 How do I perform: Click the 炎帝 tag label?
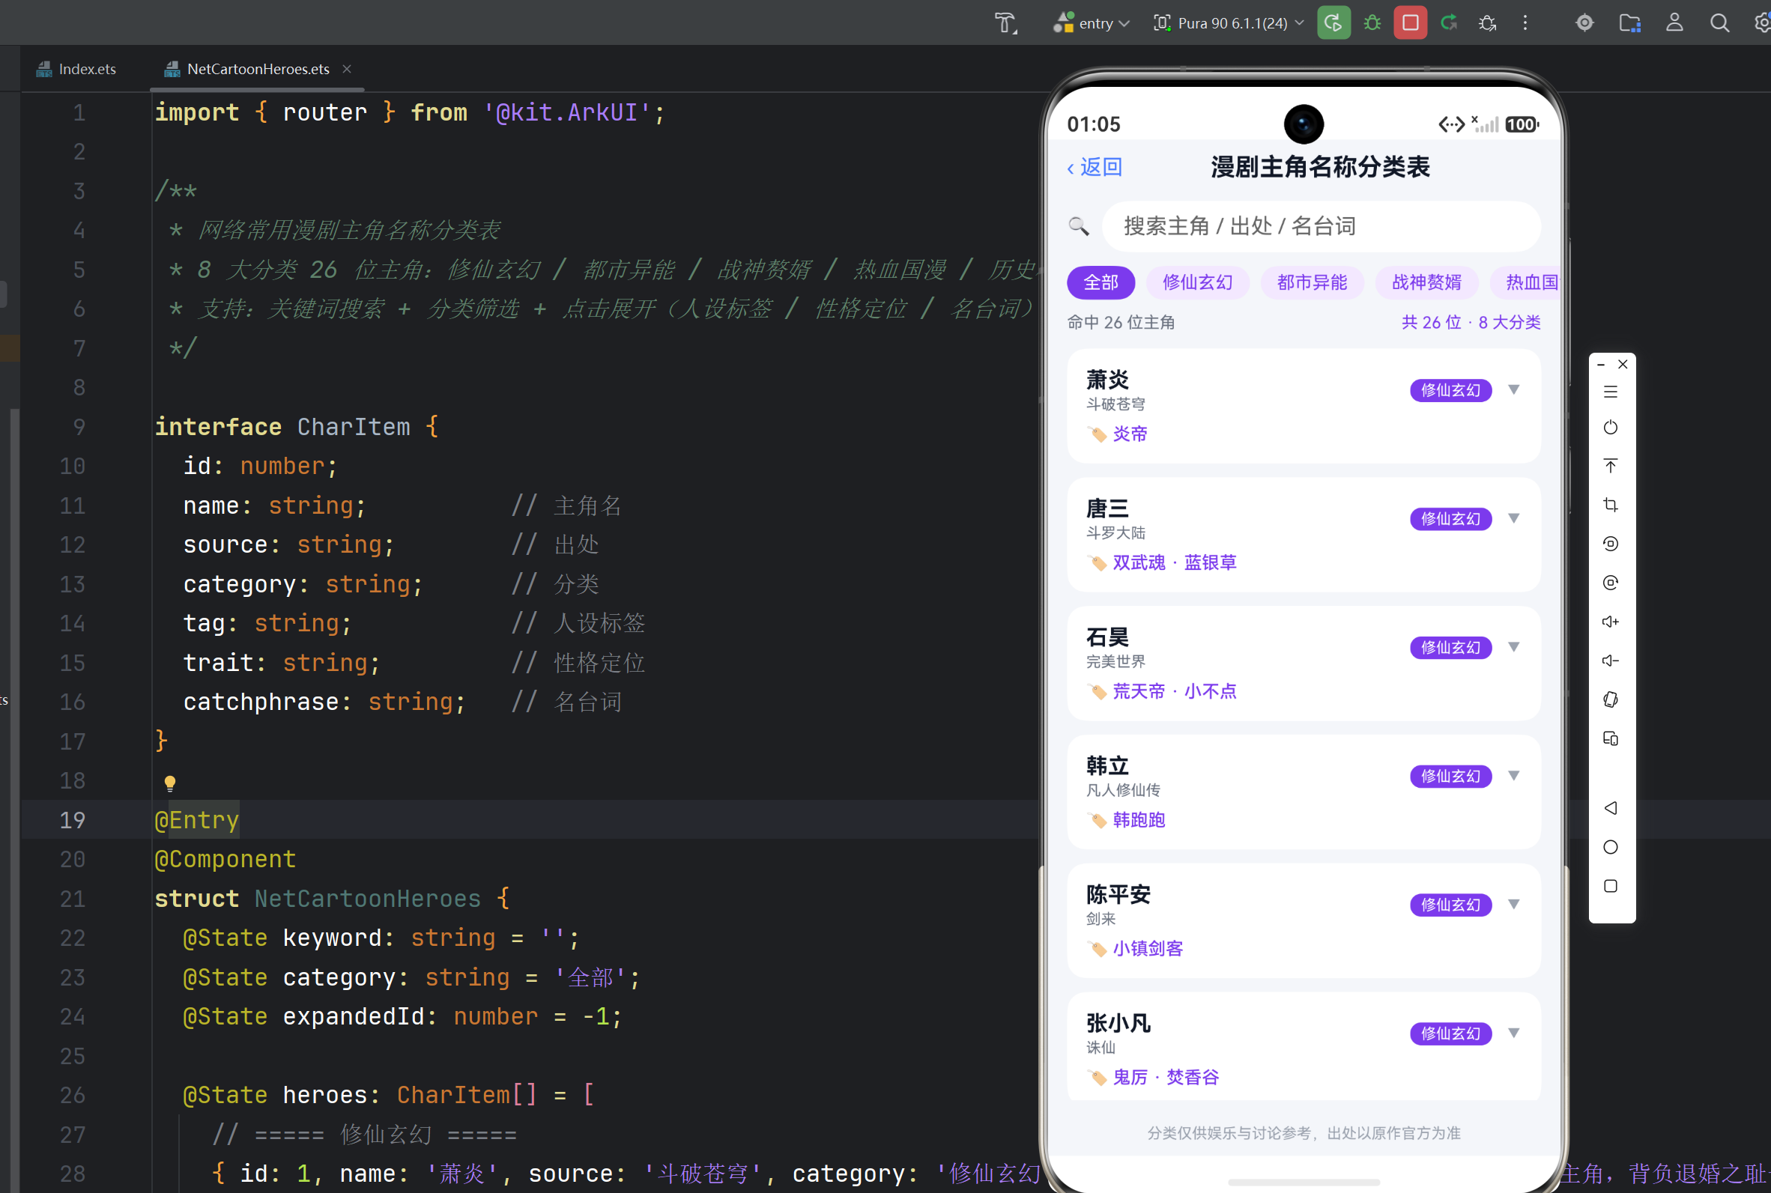(1130, 434)
